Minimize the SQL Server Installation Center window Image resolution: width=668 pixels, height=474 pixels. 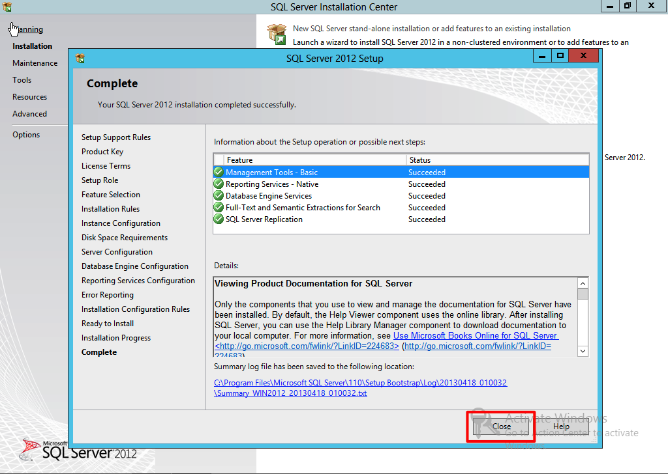[610, 6]
